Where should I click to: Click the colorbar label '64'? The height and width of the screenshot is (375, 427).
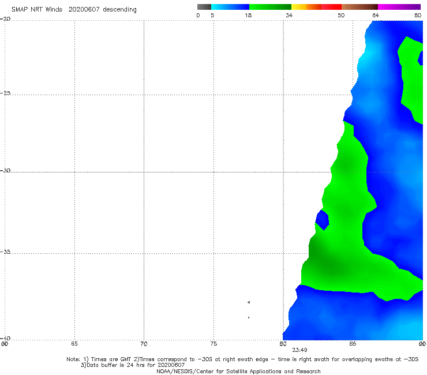(376, 16)
